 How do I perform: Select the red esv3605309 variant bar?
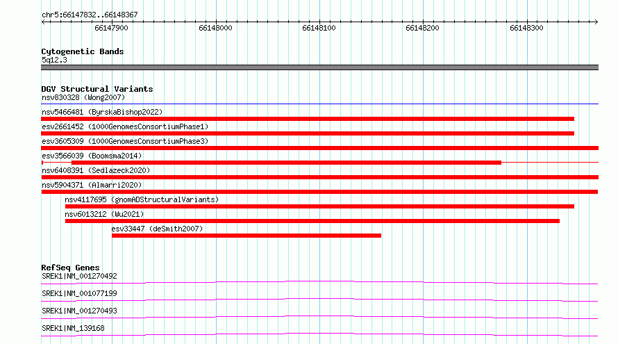[319, 148]
